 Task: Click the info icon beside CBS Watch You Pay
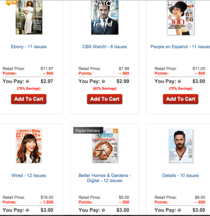103,82
